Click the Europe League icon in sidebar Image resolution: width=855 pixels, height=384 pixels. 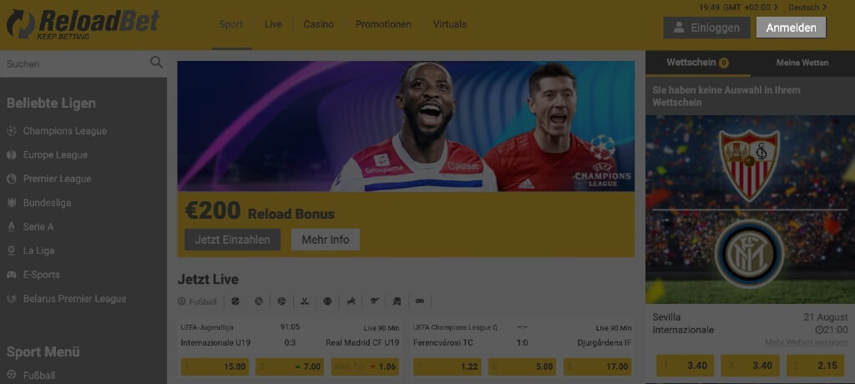tap(12, 155)
